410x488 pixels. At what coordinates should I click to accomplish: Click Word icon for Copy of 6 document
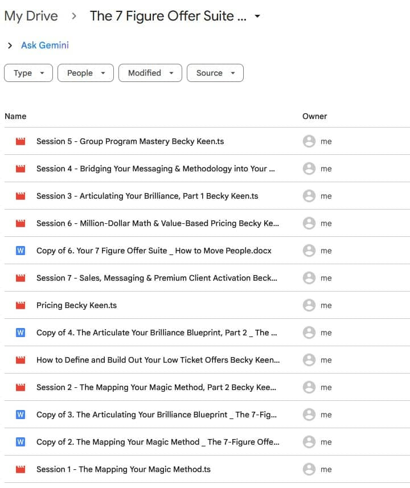[x=20, y=251]
